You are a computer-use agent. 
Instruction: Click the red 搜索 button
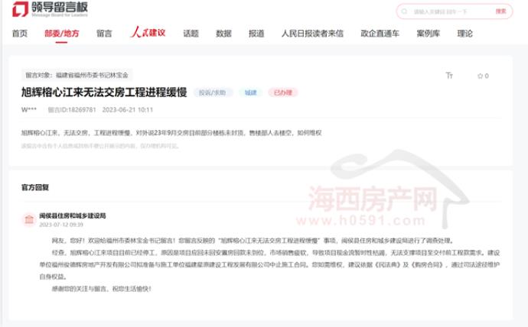tap(500, 11)
